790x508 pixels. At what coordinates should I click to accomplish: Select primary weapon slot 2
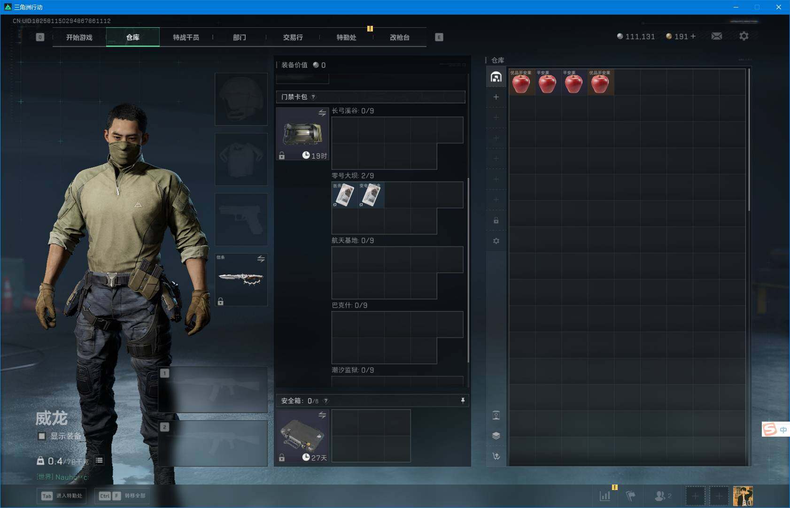[x=213, y=443]
